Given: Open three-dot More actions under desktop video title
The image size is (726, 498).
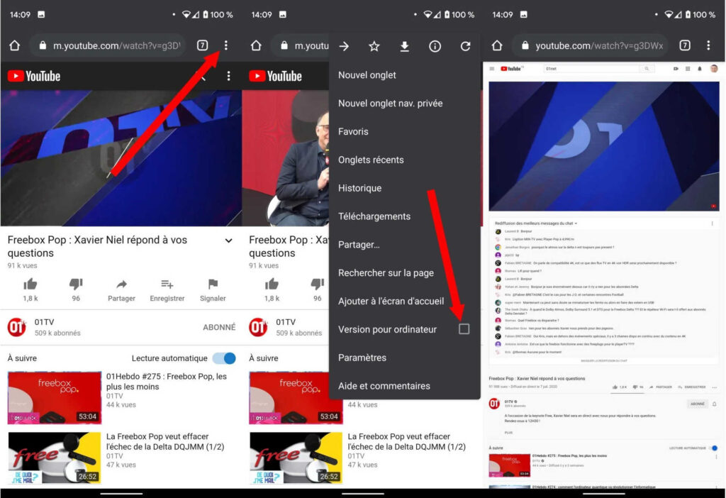Looking at the screenshot, I should (x=715, y=387).
